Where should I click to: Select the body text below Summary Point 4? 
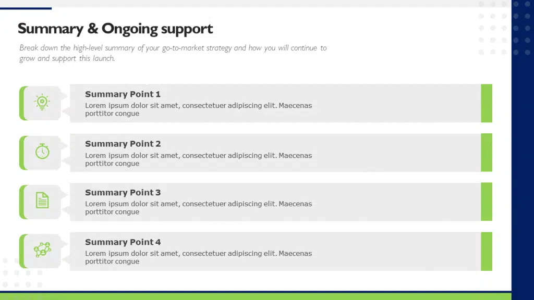click(198, 257)
